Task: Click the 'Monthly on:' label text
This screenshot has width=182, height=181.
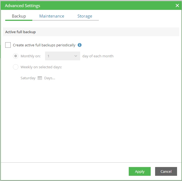Action: tap(30, 56)
